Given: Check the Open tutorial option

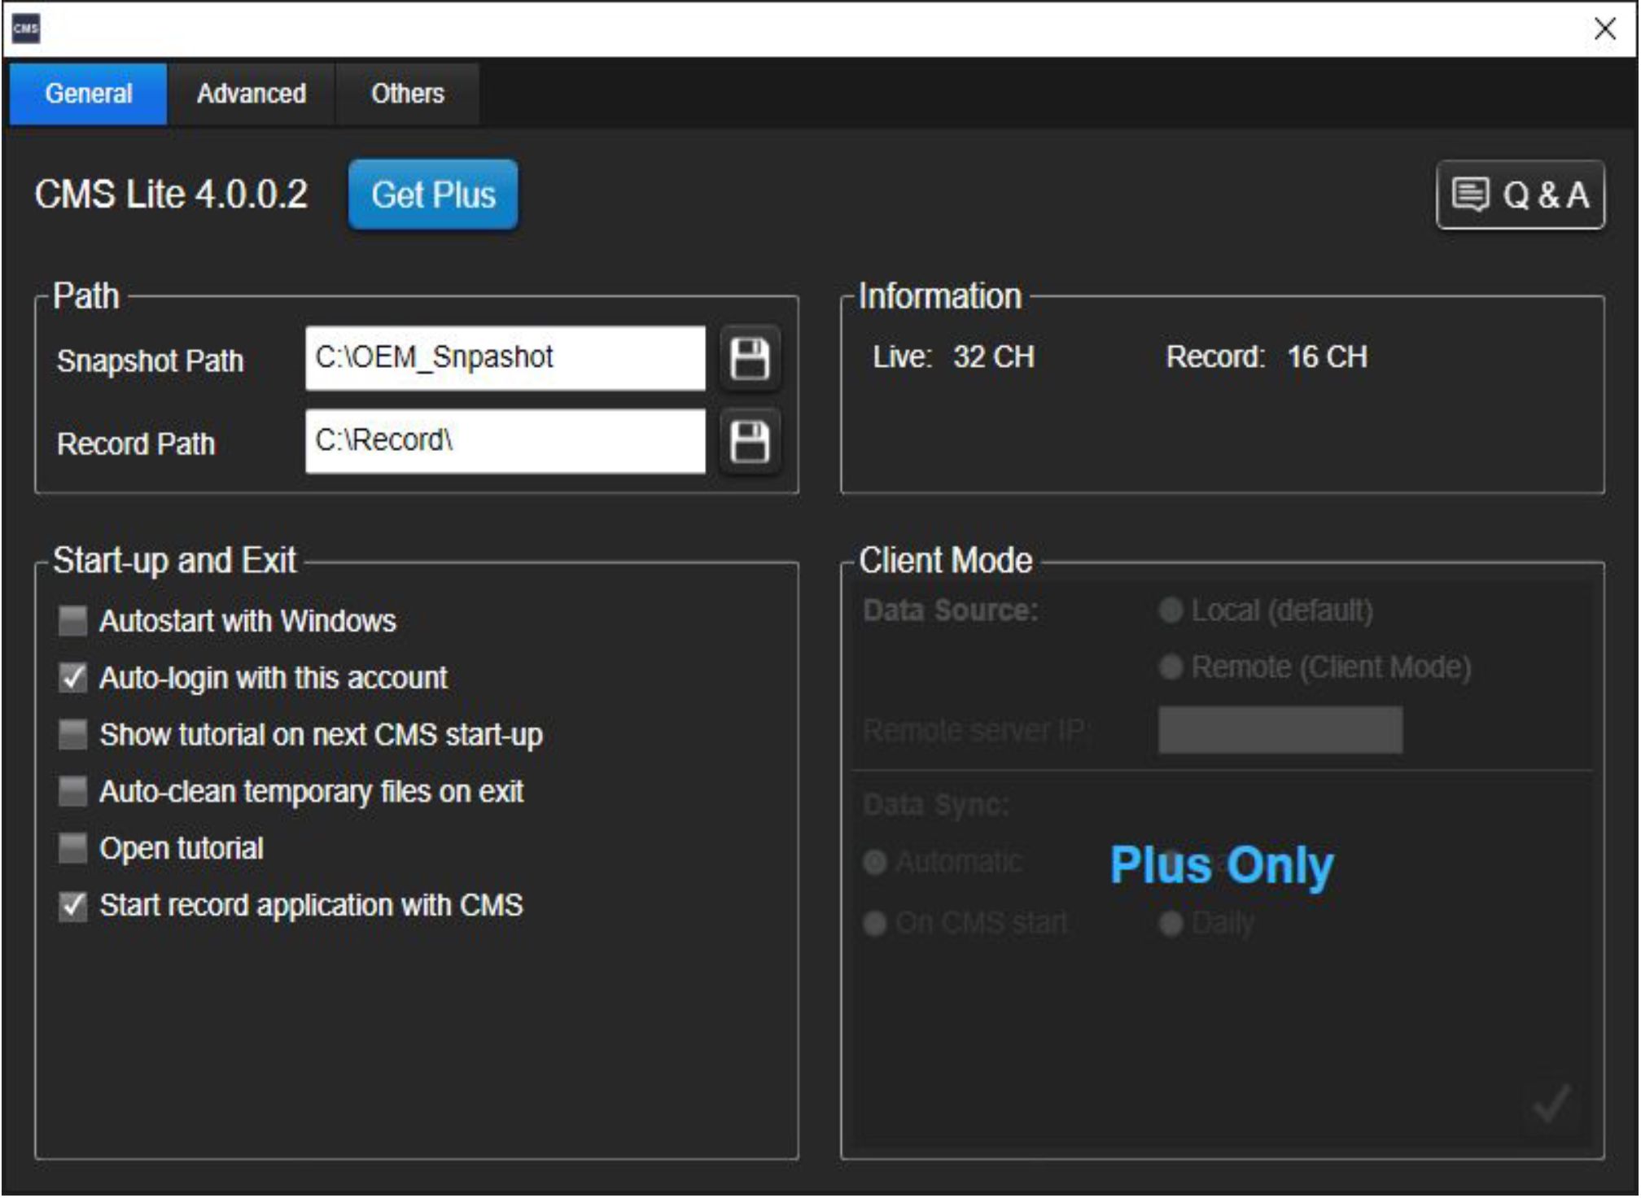Looking at the screenshot, I should [73, 848].
